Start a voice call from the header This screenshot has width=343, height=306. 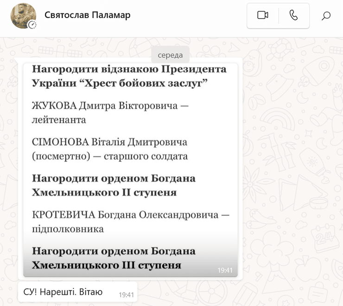coord(293,15)
